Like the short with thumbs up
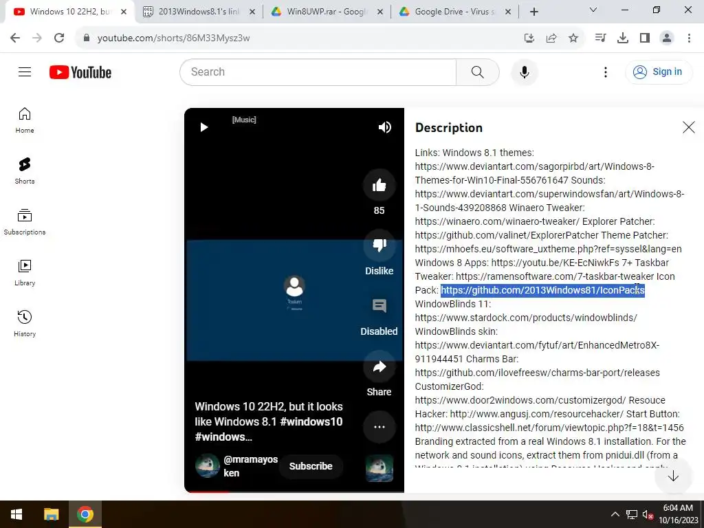 pyautogui.click(x=379, y=185)
